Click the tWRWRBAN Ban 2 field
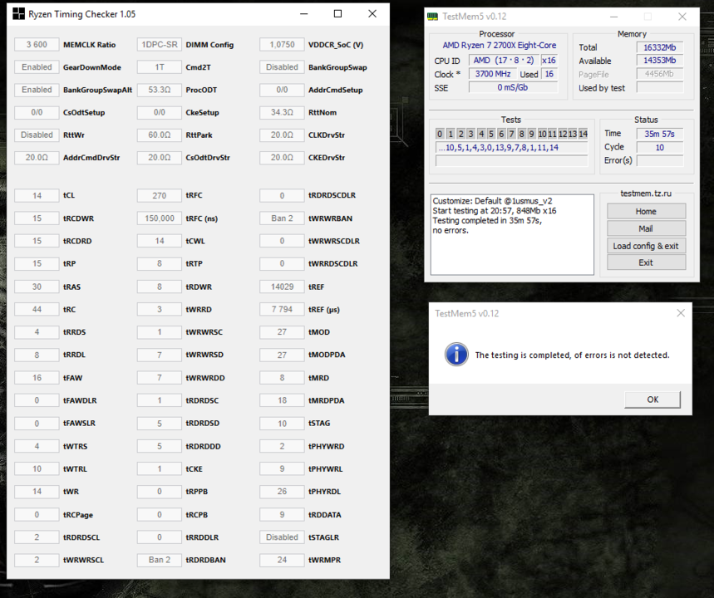Screen dimensions: 714x598 click(282, 218)
